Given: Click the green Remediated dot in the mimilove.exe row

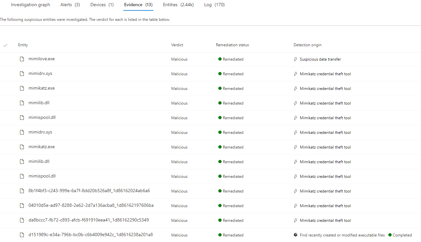Looking at the screenshot, I should (x=220, y=59).
